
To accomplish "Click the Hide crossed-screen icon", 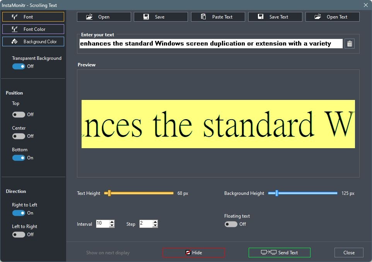I will click(188, 252).
